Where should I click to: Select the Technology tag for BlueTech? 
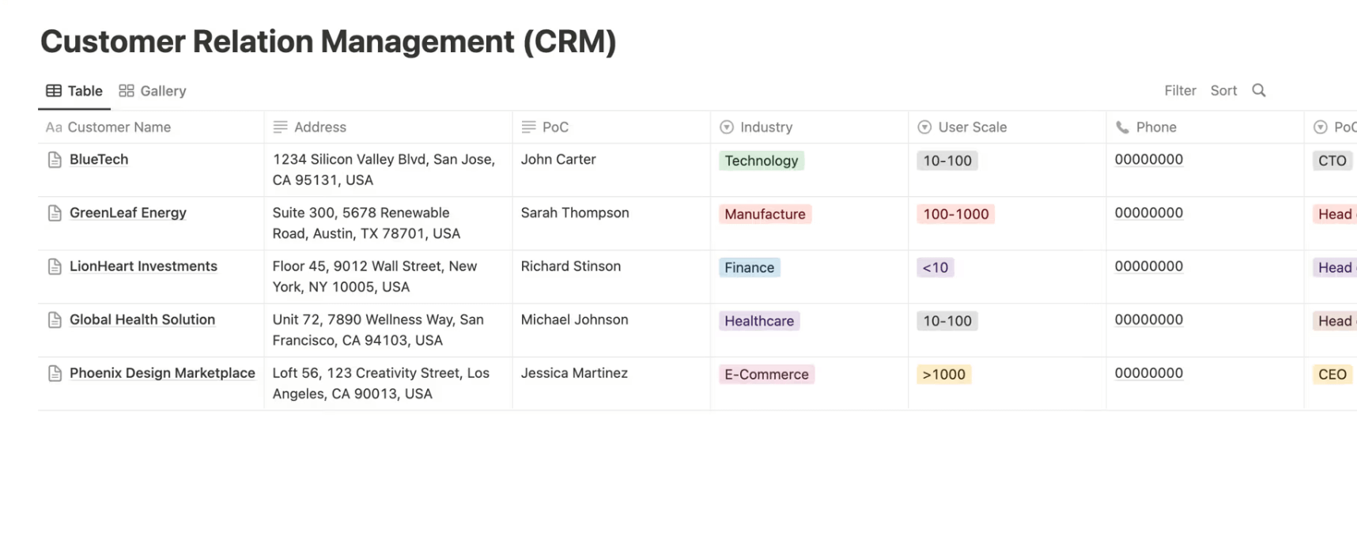761,161
